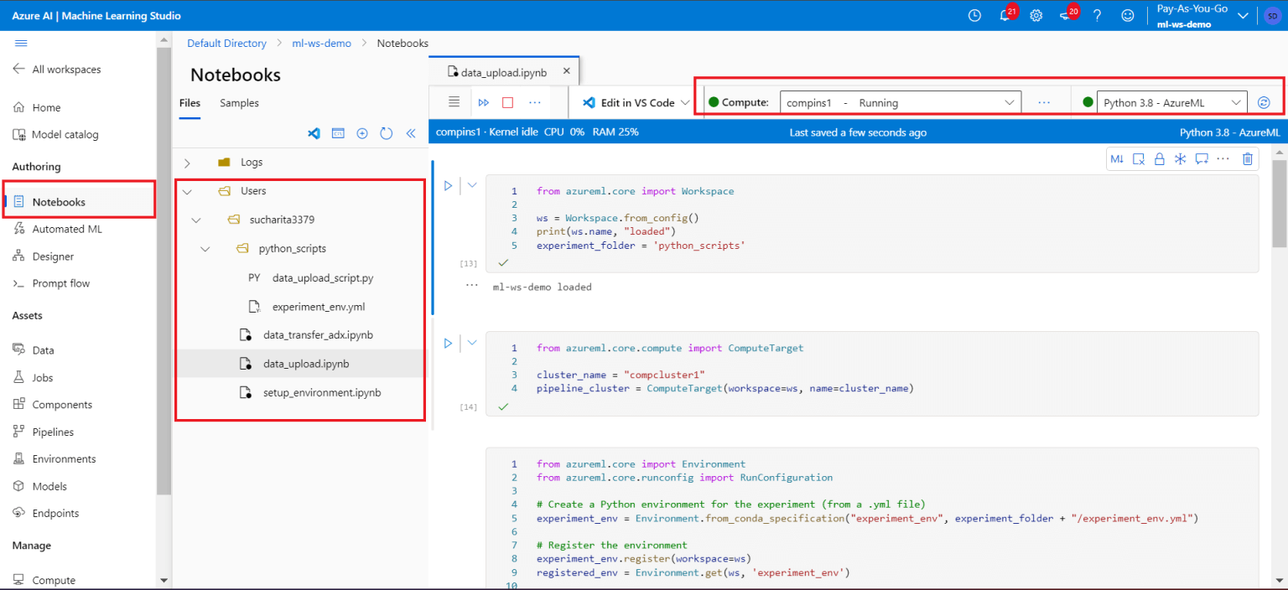Navigate to ml-ws-demo breadcrumb link
Viewport: 1288px width, 590px height.
(321, 44)
